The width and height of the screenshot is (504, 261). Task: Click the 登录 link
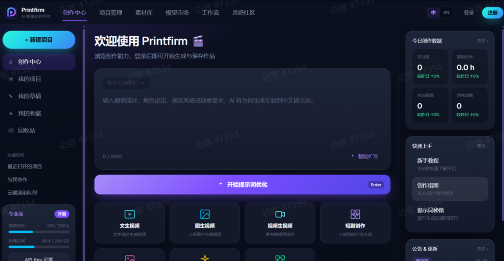(x=469, y=13)
